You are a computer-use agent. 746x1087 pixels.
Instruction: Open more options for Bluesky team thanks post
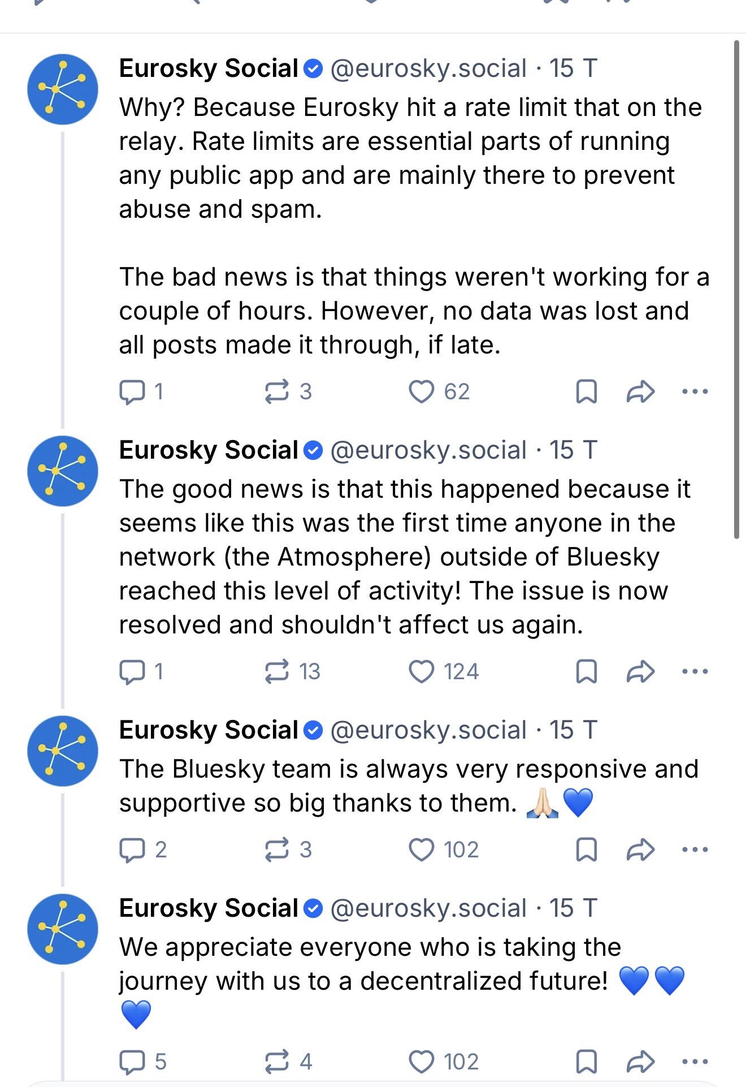pos(695,849)
